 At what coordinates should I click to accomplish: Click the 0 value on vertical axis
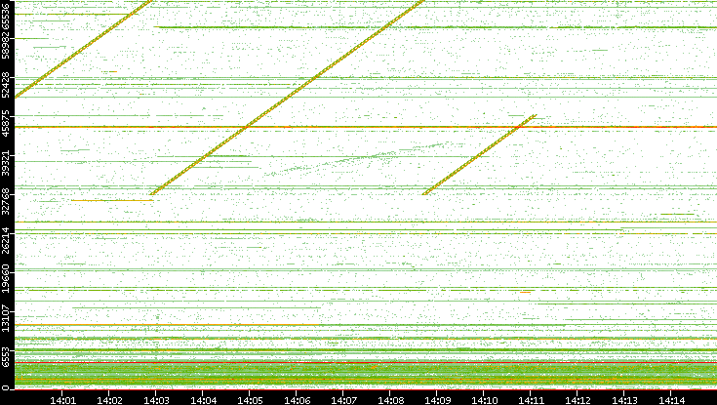[6, 387]
